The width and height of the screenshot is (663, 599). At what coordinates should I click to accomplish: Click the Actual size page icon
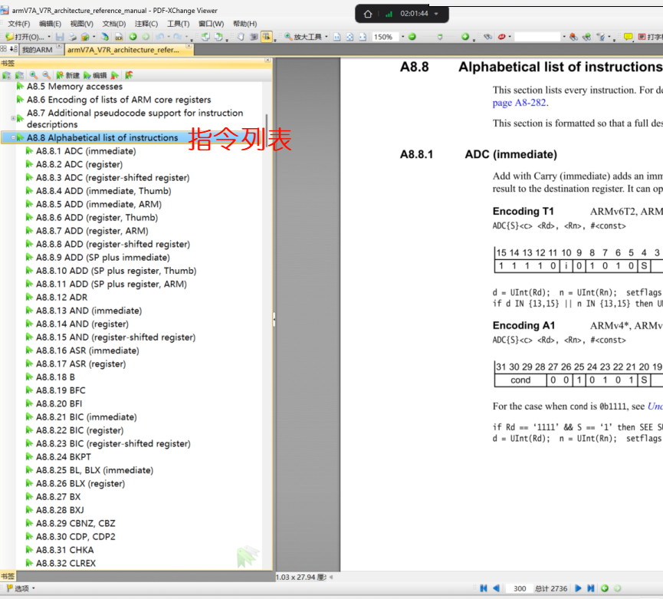pyautogui.click(x=337, y=37)
